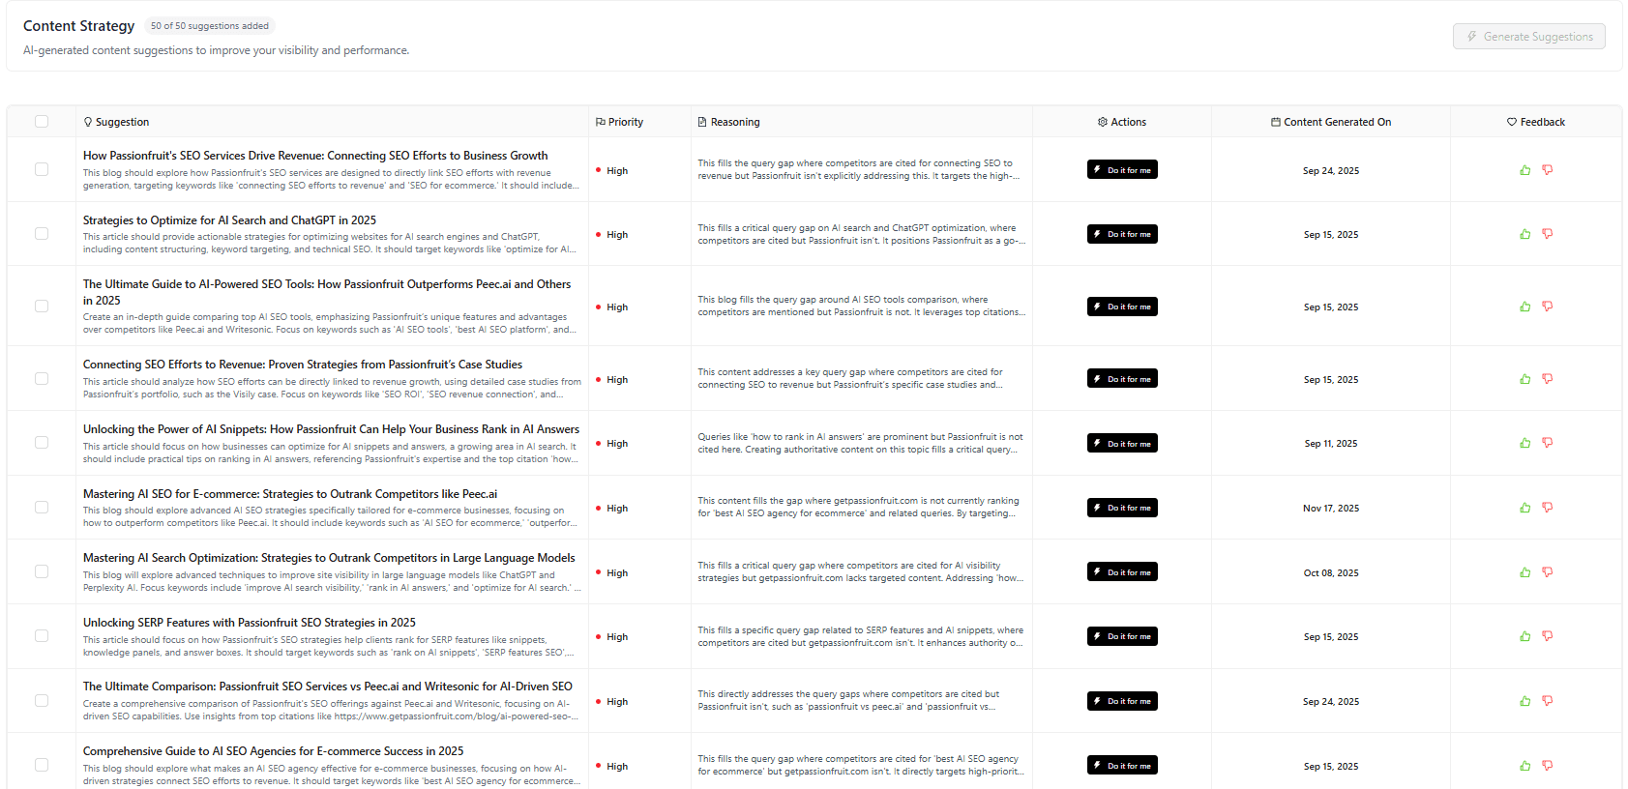Click the Feedback column header

click(1536, 122)
